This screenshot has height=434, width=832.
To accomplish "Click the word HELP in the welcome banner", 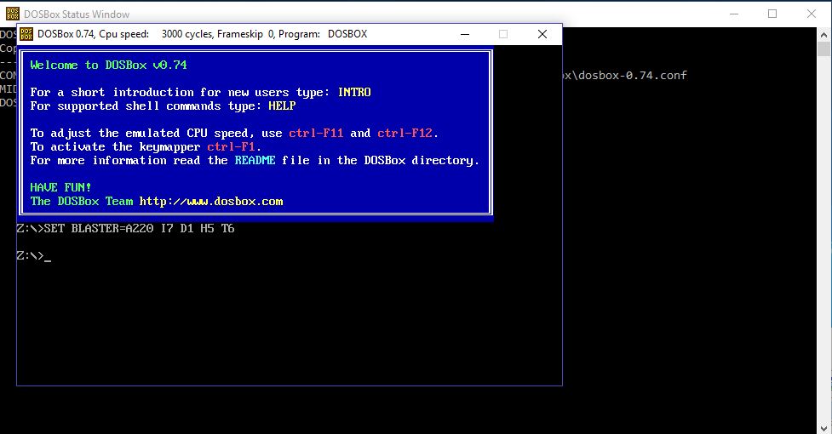I will [x=282, y=106].
